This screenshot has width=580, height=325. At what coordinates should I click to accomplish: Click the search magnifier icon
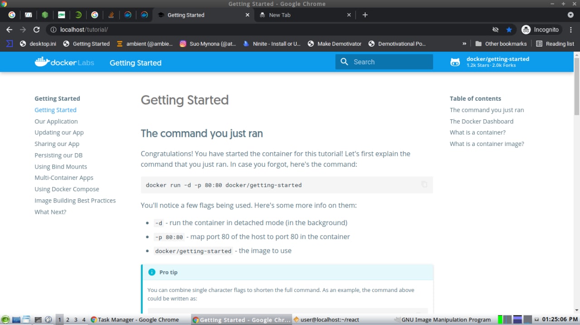pyautogui.click(x=344, y=62)
